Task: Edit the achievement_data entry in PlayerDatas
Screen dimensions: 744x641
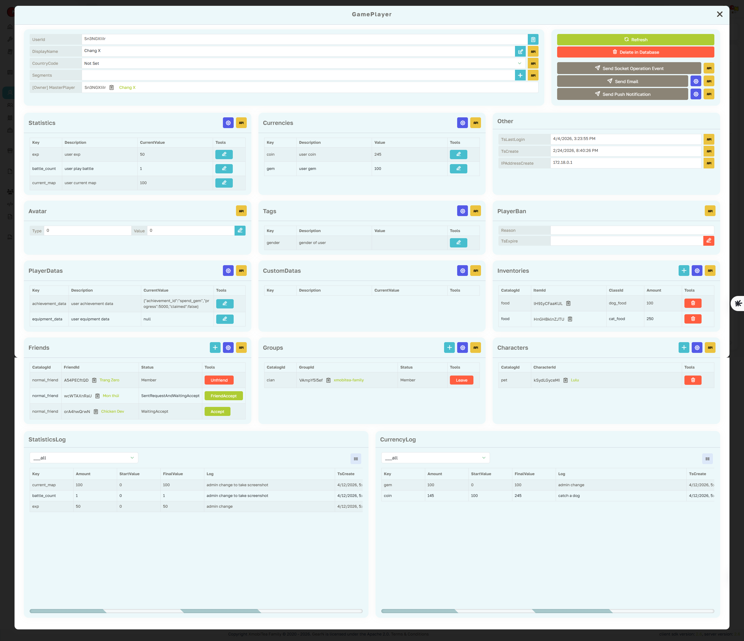Action: tap(225, 303)
